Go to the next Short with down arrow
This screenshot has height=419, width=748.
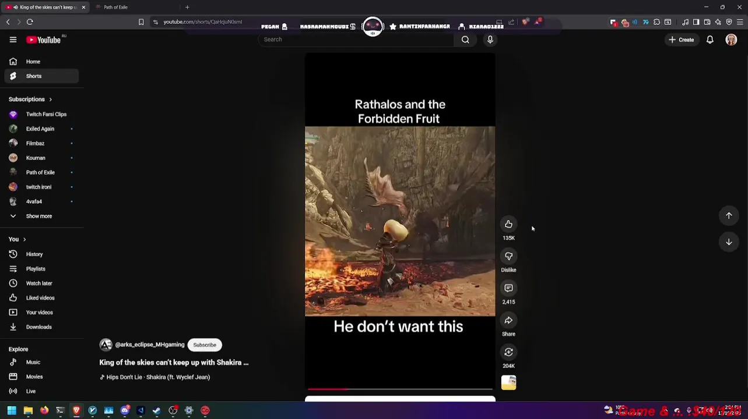pos(729,242)
